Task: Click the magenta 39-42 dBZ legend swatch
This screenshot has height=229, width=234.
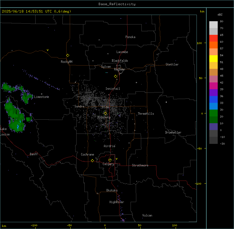Action: coord(213,86)
